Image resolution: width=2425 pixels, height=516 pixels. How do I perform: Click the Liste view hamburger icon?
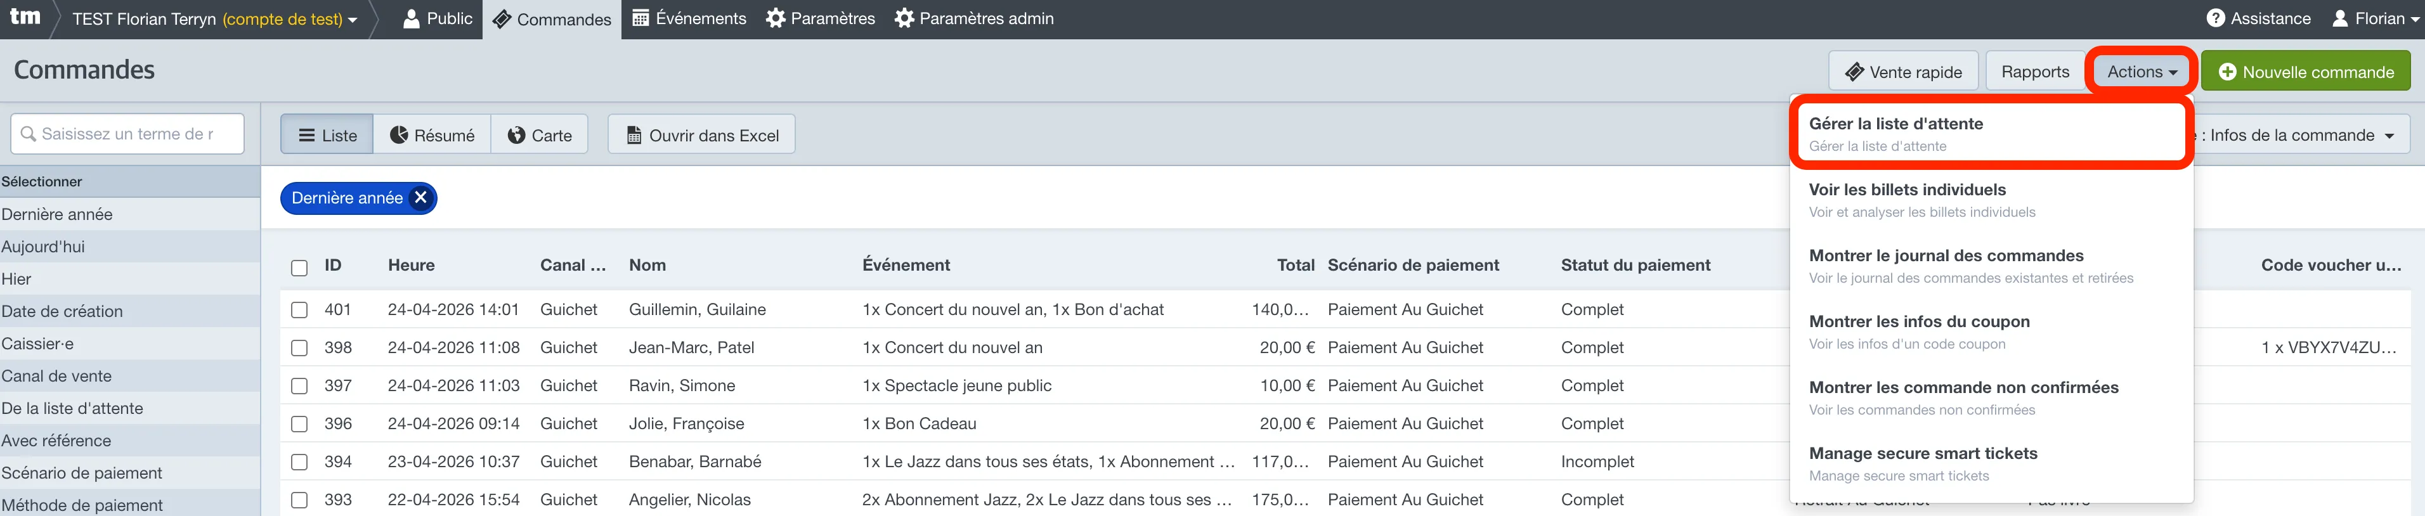coord(307,134)
